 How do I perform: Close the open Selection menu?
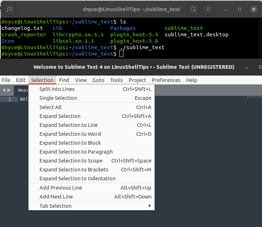42,80
